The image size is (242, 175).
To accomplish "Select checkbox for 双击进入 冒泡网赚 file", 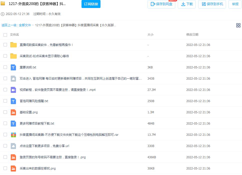I will point(5,78).
